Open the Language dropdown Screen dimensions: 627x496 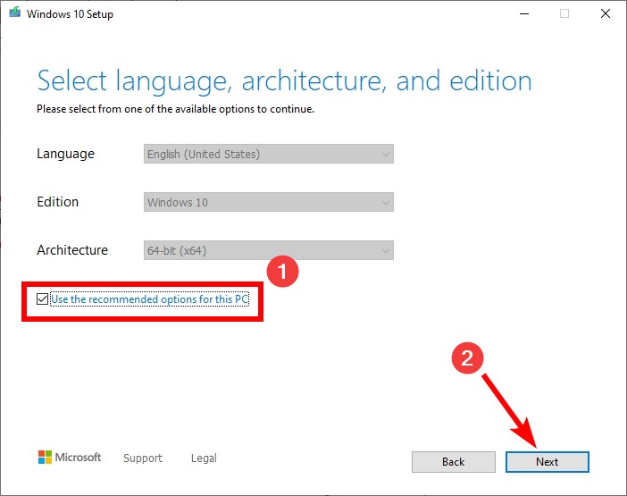pos(269,154)
